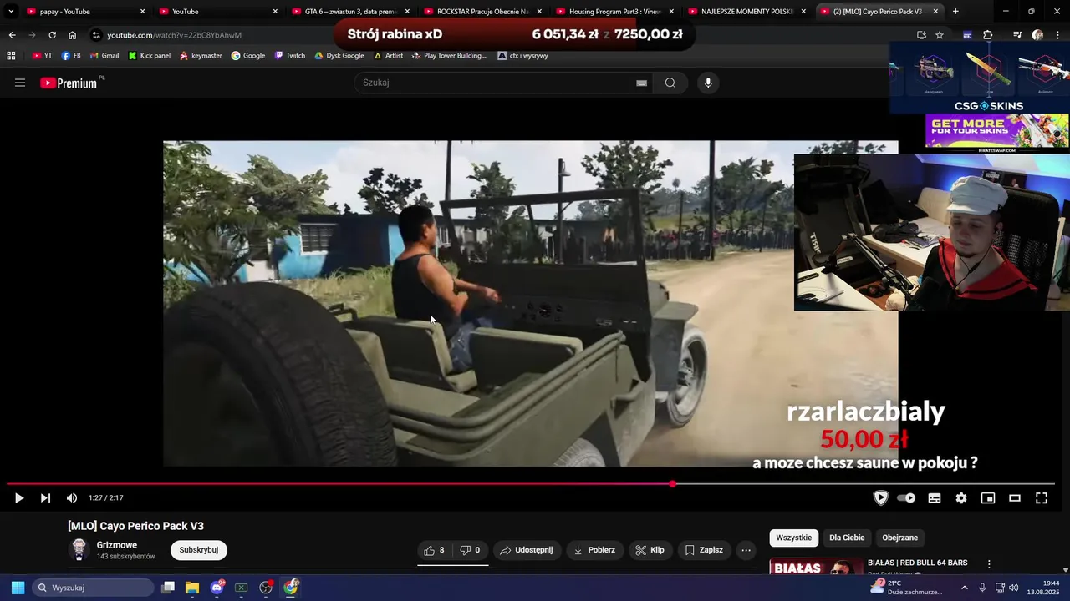The width and height of the screenshot is (1070, 601).
Task: Open the apps grid in bookmarks bar
Action: click(x=11, y=56)
